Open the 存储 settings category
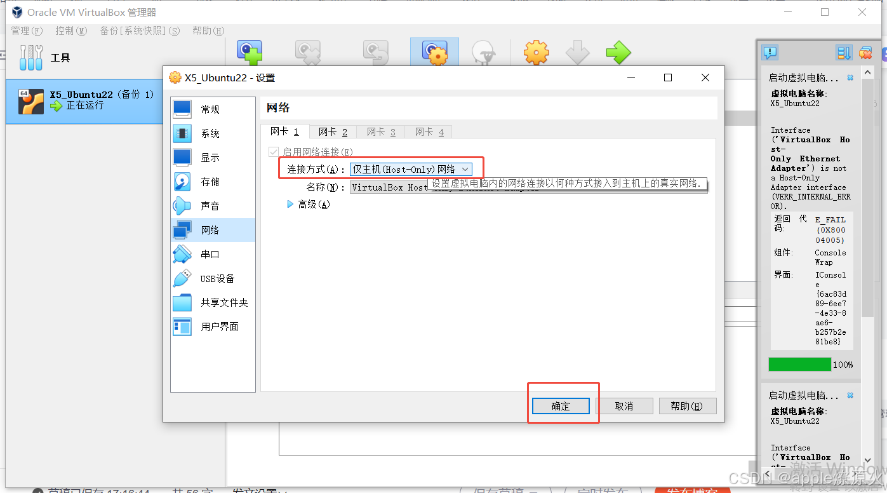This screenshot has width=887, height=493. (x=213, y=182)
